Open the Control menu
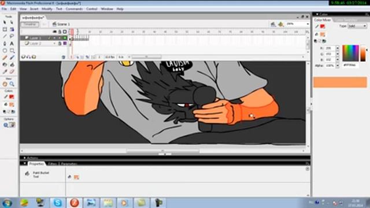 pyautogui.click(x=92, y=9)
